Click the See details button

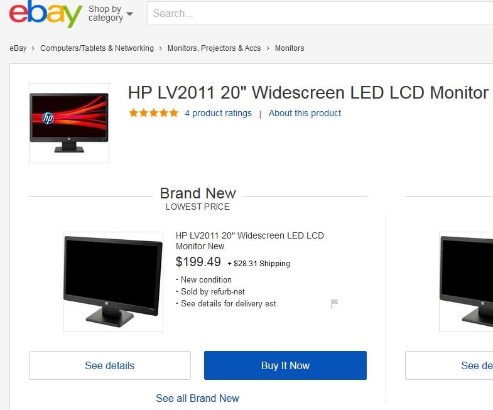pos(110,365)
